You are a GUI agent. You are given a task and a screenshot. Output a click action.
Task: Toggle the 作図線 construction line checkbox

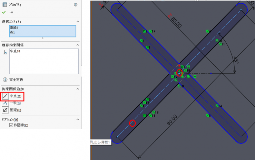12,125
